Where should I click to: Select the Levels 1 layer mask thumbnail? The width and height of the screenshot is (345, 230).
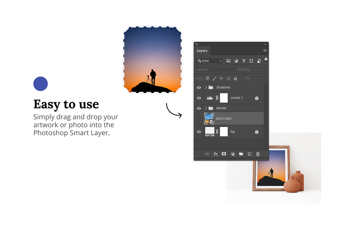[x=224, y=98]
